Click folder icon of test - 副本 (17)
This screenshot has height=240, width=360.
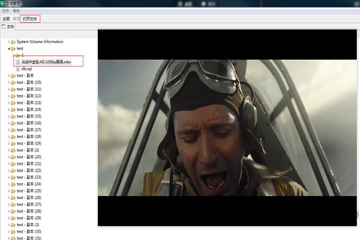pyautogui.click(x=13, y=130)
